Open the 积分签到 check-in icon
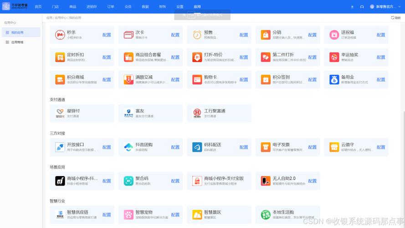This screenshot has height=228, width=405. tap(266, 80)
